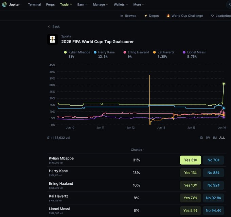
Task: Click the World Cup Challenge flame icon
Action: point(168,16)
